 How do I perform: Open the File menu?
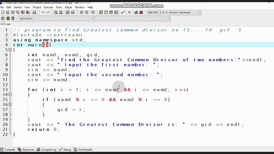(2, 7)
